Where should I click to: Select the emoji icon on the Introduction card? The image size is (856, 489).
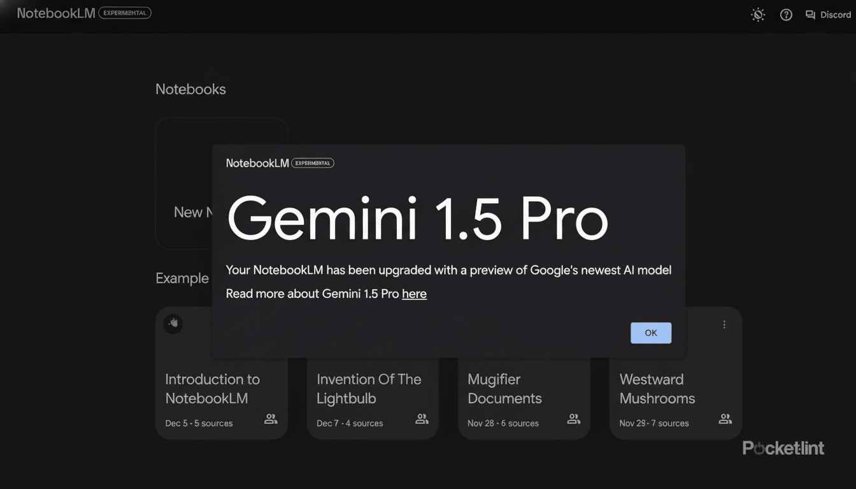tap(173, 323)
